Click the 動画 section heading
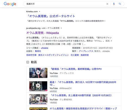Image resolution: width=127 pixels, height=110 pixels. pos(34,62)
